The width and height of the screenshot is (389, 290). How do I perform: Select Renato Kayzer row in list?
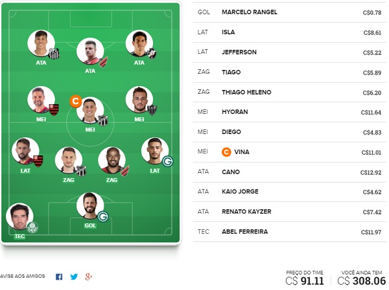click(x=289, y=212)
